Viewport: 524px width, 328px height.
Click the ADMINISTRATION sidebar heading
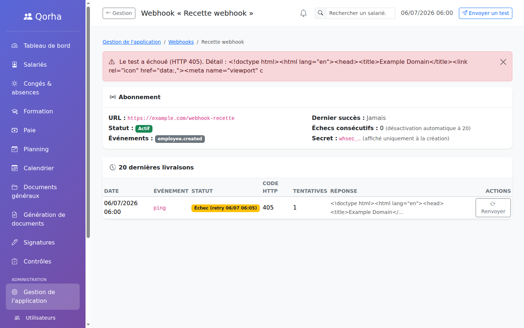(x=29, y=280)
